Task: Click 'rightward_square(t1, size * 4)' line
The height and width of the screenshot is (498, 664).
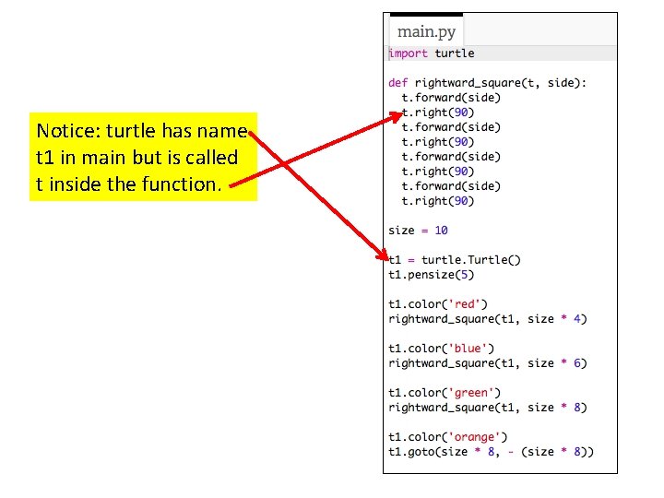Action: coord(488,319)
